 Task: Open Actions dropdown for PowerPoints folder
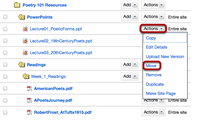click(153, 17)
